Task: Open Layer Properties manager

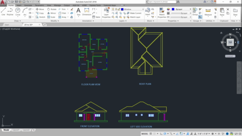Action: point(106,12)
